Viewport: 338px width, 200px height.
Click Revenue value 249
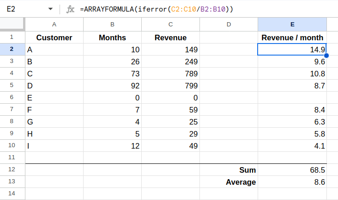click(x=171, y=62)
